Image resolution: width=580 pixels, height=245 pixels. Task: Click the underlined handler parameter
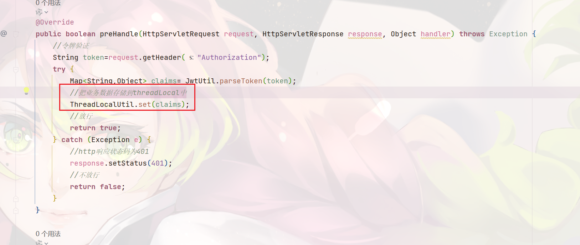(x=435, y=34)
